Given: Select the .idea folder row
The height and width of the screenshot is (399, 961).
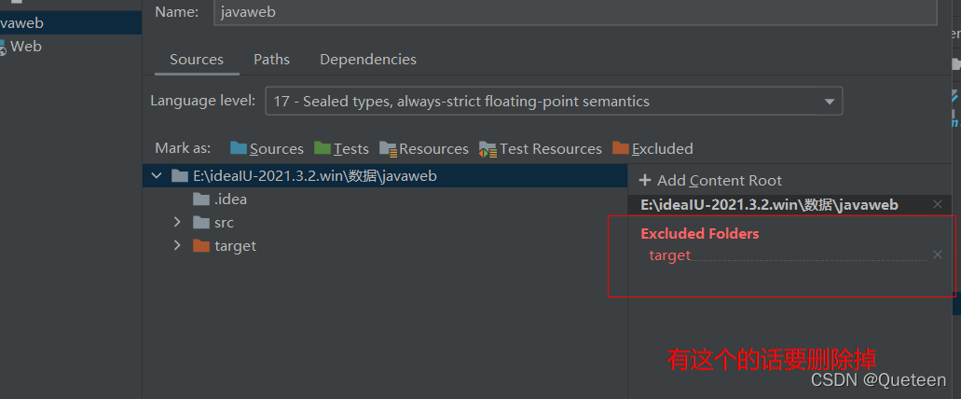Looking at the screenshot, I should [x=386, y=199].
